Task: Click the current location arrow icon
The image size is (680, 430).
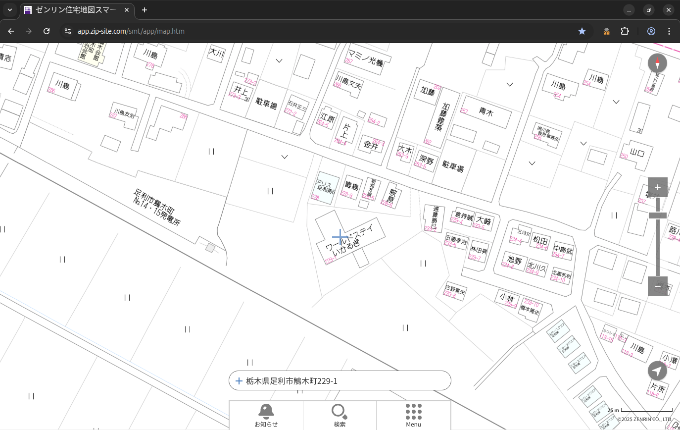Action: 657,371
